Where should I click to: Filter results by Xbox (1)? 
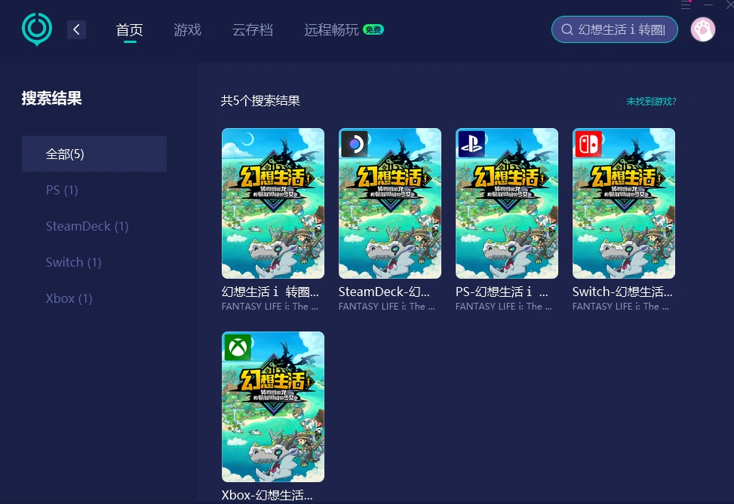coord(69,298)
